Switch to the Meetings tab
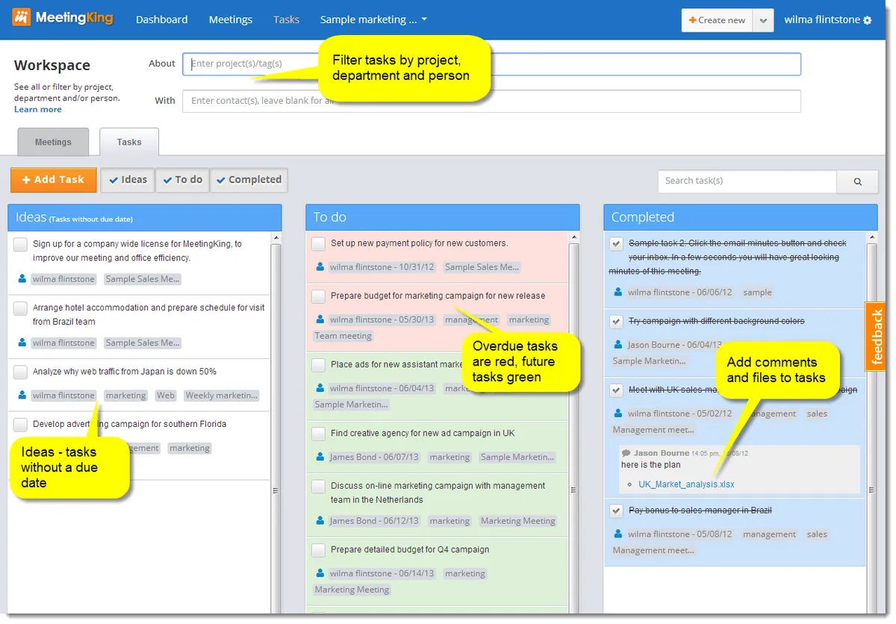This screenshot has height=624, width=896. [x=53, y=142]
